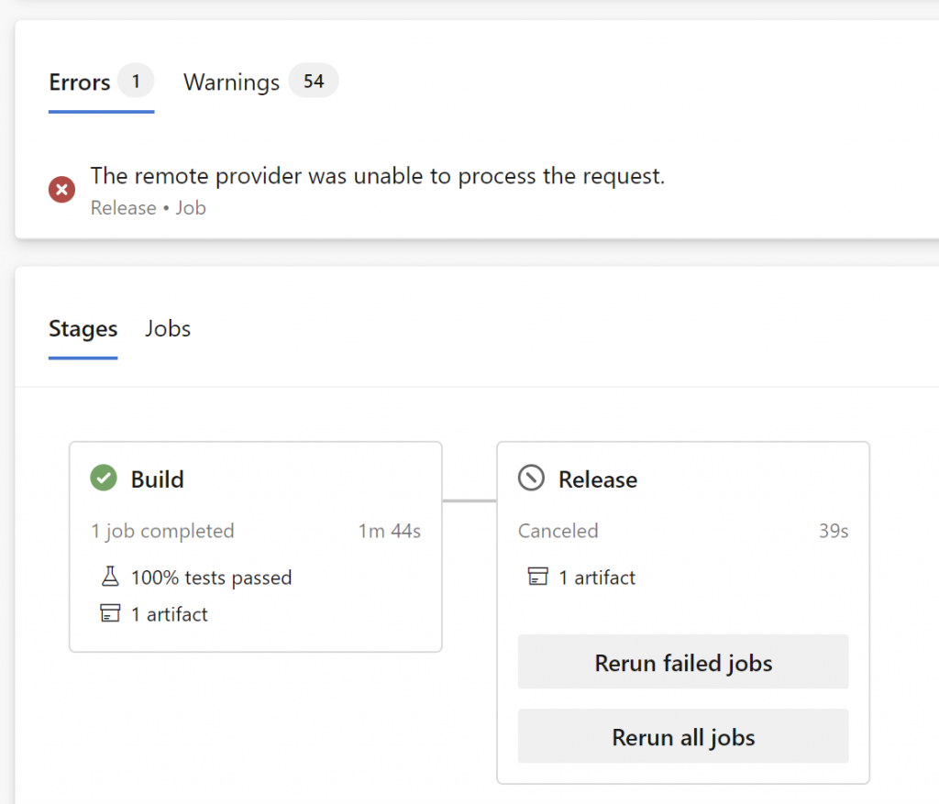Screen dimensions: 939x804
Task: Open the 1 artifact link in Build
Action: pos(170,614)
